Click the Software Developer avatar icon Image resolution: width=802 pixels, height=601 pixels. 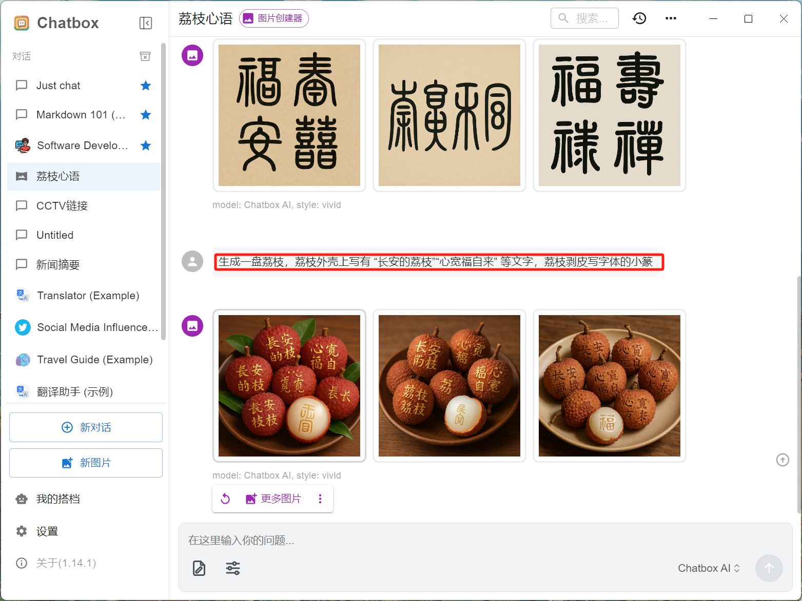click(23, 146)
